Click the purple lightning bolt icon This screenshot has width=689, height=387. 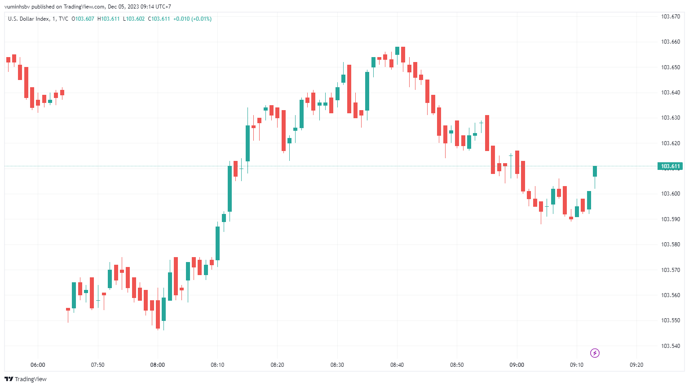coord(595,353)
